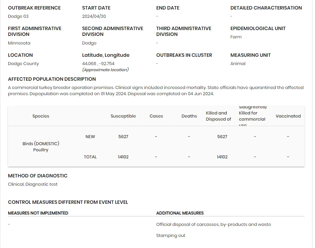Click the Species column header

[41, 116]
